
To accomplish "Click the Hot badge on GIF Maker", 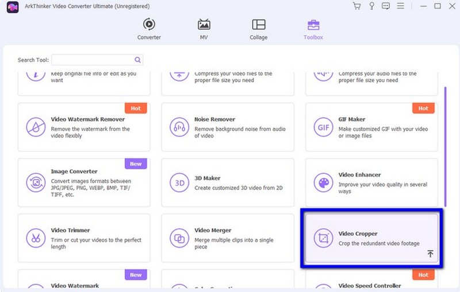I will 423,108.
